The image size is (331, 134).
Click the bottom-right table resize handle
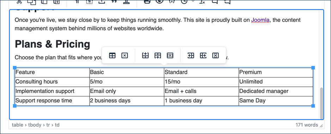pos(313,106)
